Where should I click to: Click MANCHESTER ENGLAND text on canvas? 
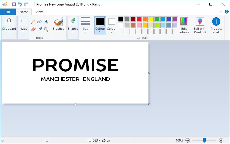pyautogui.click(x=75, y=79)
